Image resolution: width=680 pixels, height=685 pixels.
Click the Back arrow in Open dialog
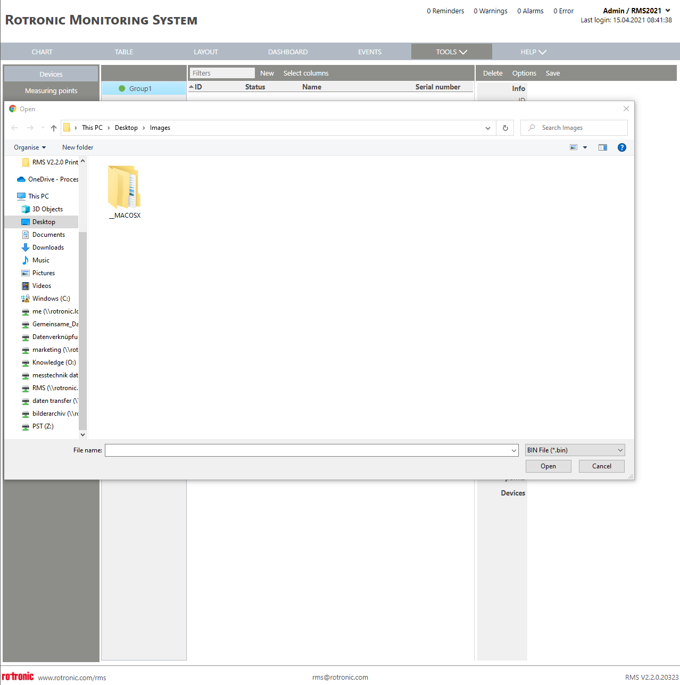15,128
